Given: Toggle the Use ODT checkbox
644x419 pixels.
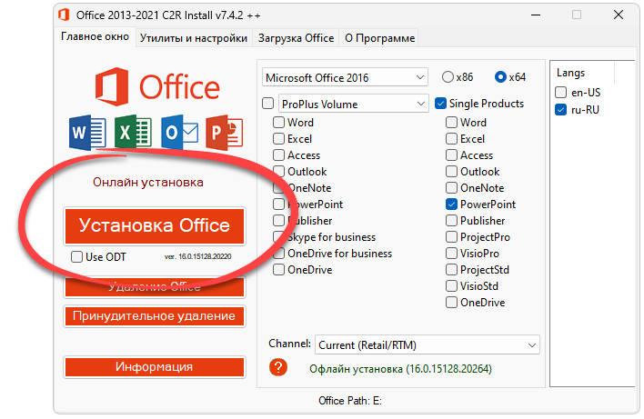Looking at the screenshot, I should coord(76,257).
